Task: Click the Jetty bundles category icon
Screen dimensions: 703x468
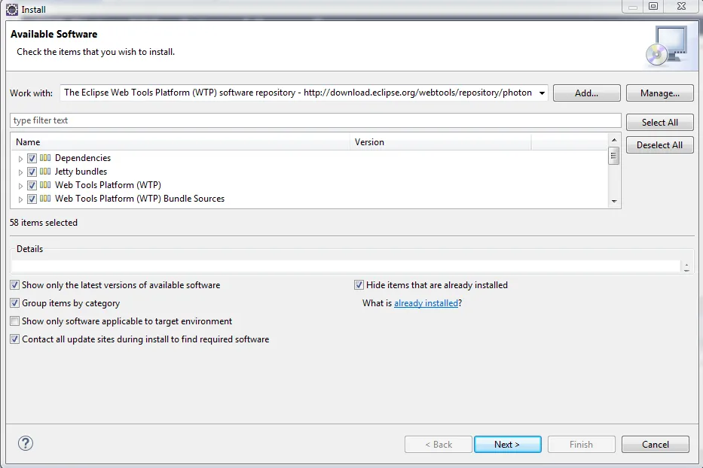Action: pyautogui.click(x=45, y=171)
